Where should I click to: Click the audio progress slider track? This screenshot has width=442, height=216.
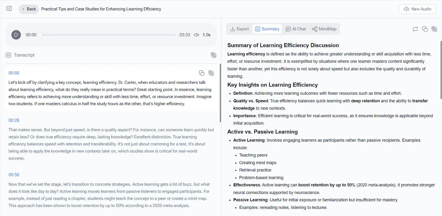click(108, 35)
